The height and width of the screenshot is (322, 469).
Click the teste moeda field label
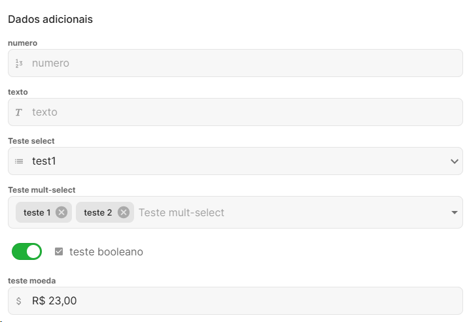(x=31, y=281)
